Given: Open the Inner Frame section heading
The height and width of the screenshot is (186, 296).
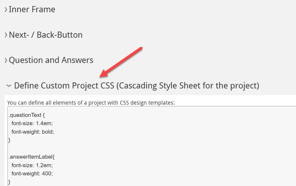Looking at the screenshot, I should tap(32, 10).
